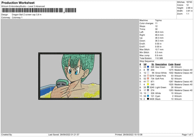Click design name 'Dragon Ball Z screen cap 3,8 in'
The width and height of the screenshot is (194, 137).
[27, 15]
